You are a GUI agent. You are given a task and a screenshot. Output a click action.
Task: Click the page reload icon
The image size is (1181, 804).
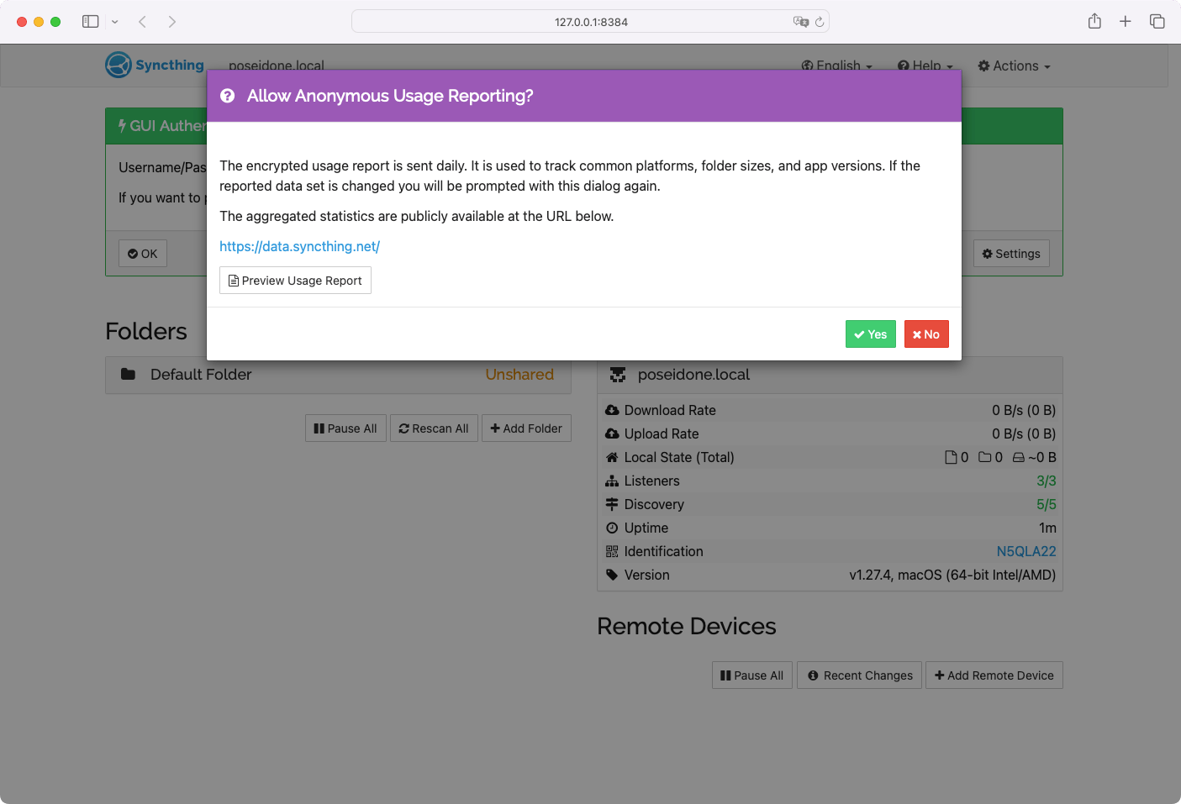tap(820, 22)
